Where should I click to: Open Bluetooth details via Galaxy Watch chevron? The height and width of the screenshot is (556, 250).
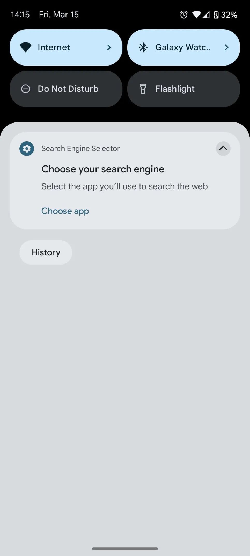226,47
